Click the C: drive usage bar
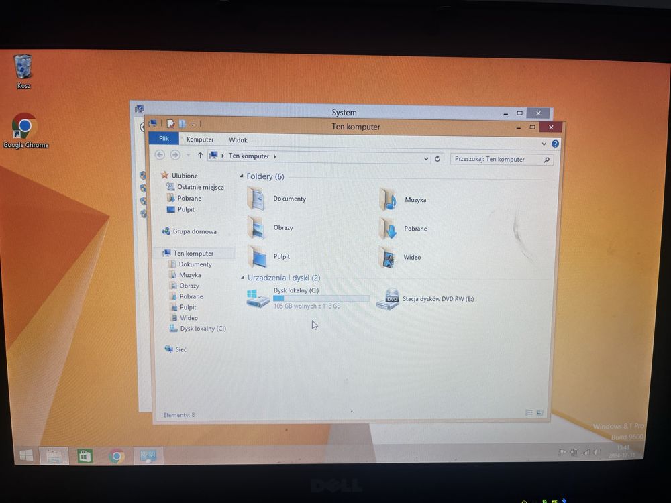 pyautogui.click(x=321, y=298)
